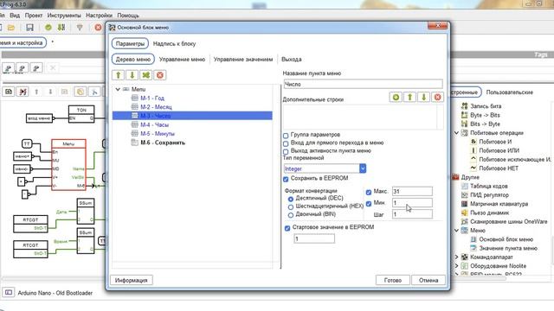Select 'Byte -> Bits' block

(x=485, y=115)
